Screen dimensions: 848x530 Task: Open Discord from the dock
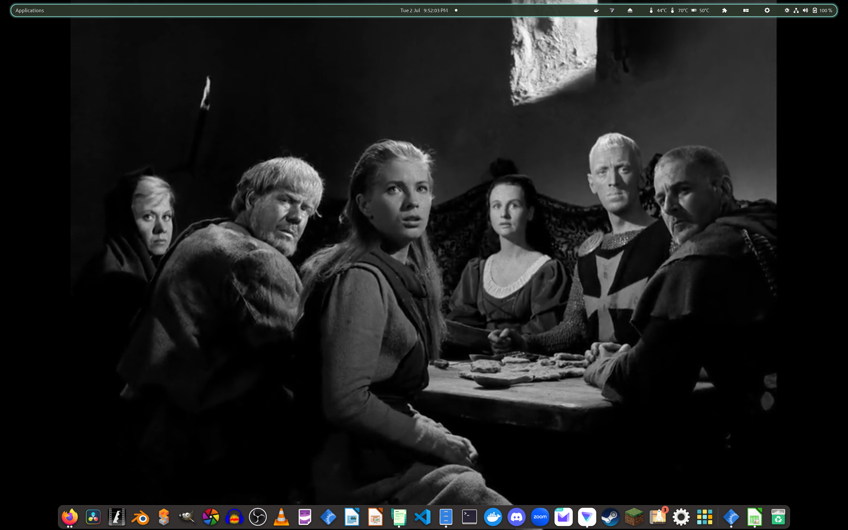pos(516,517)
